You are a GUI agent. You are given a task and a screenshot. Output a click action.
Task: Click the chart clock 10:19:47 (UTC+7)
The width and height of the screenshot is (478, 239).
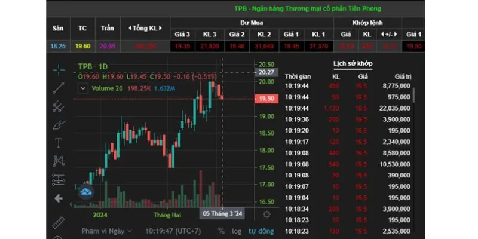(x=173, y=231)
